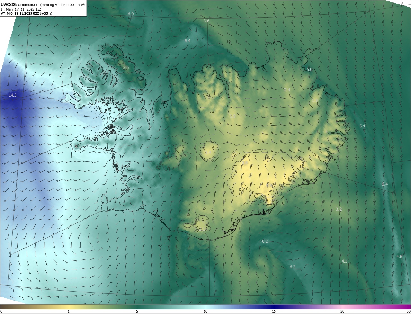Click the title line "UWC/IG: Úrkomumætti (mm) og vindur í 100m hæð"
The width and height of the screenshot is (411, 314).
(42, 4)
